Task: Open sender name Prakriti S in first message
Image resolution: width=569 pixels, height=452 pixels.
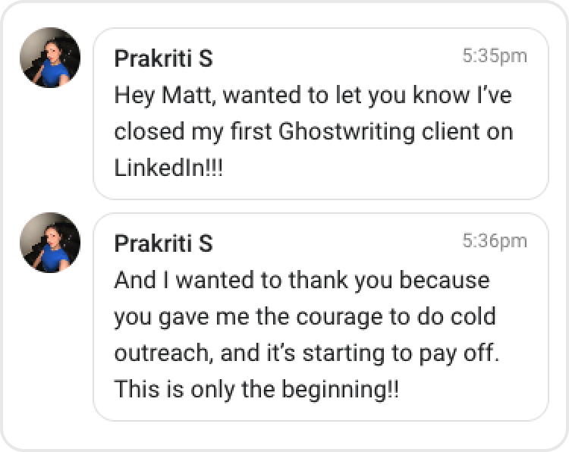Action: click(x=163, y=58)
